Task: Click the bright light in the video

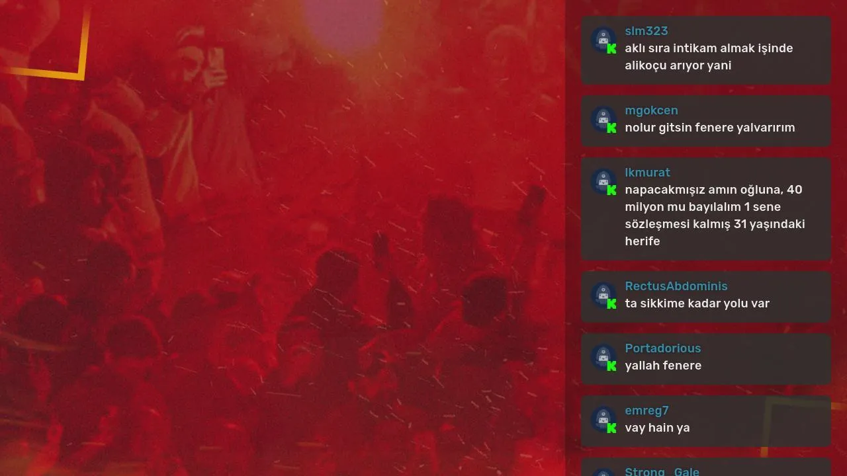Action: coord(344,20)
